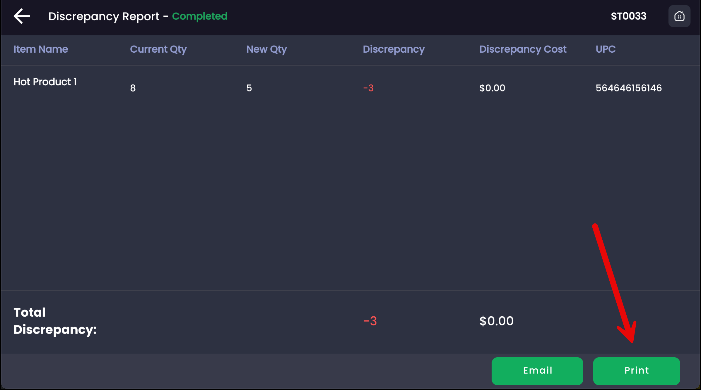Click the total discrepancy cost $0.00
The width and height of the screenshot is (701, 390).
(x=496, y=321)
